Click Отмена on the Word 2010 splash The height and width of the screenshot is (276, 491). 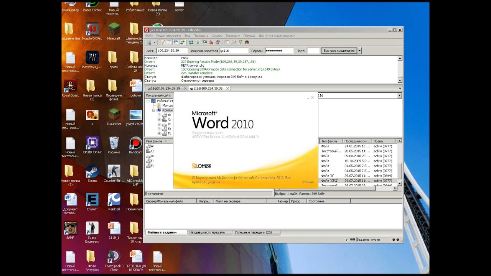[308, 182]
